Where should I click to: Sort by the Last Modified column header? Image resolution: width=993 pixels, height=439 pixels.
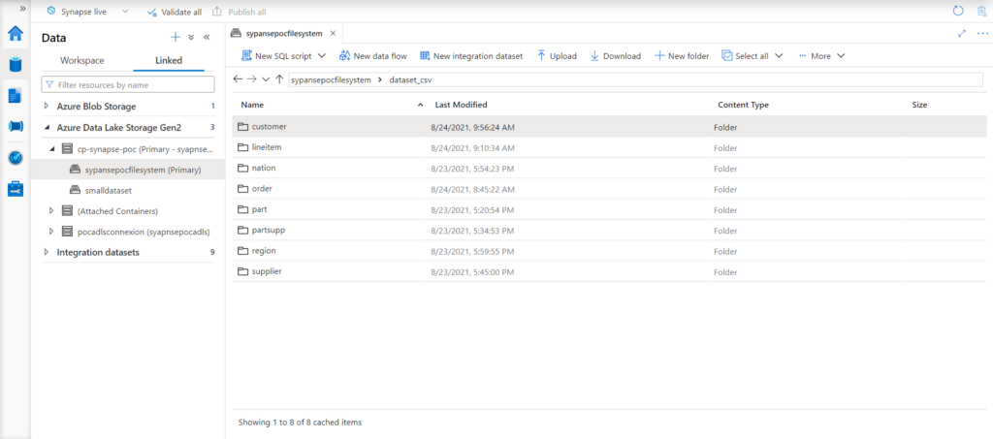click(461, 105)
